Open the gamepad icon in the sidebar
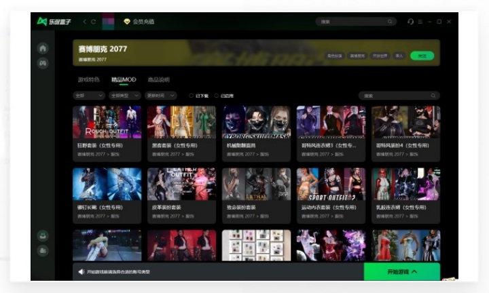The image size is (489, 293). 43,63
